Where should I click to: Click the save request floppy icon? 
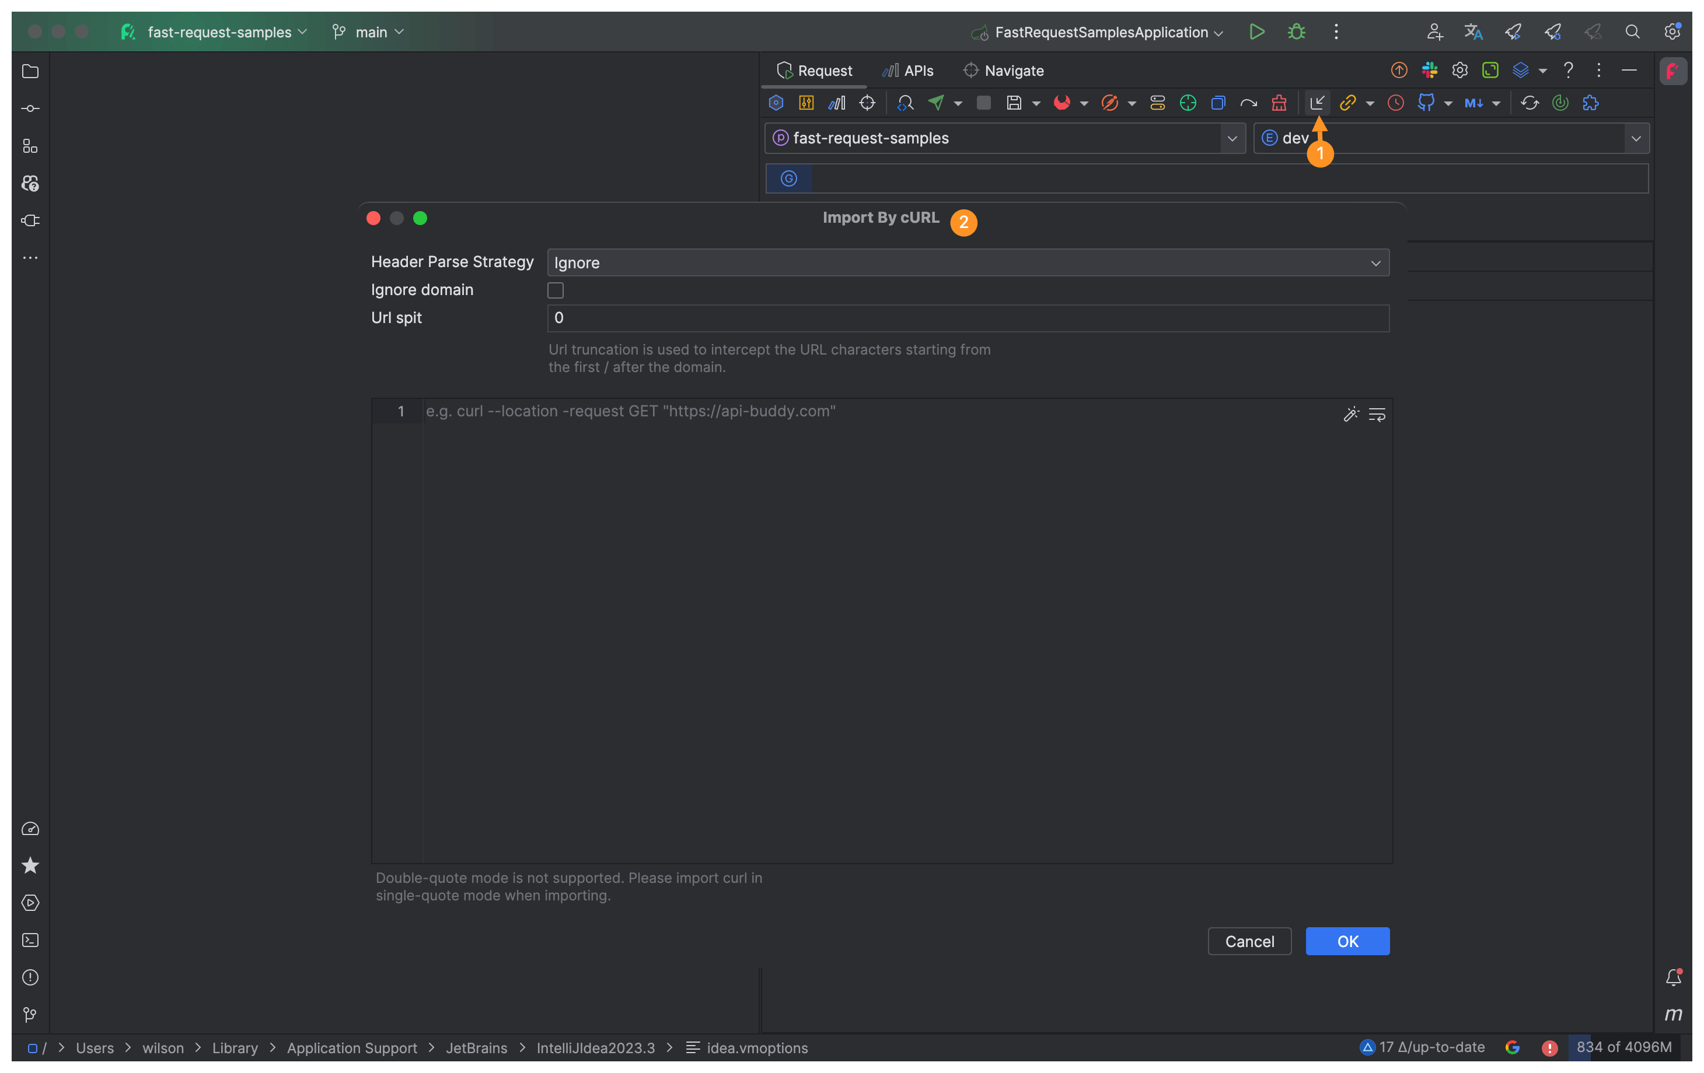coord(1014,103)
